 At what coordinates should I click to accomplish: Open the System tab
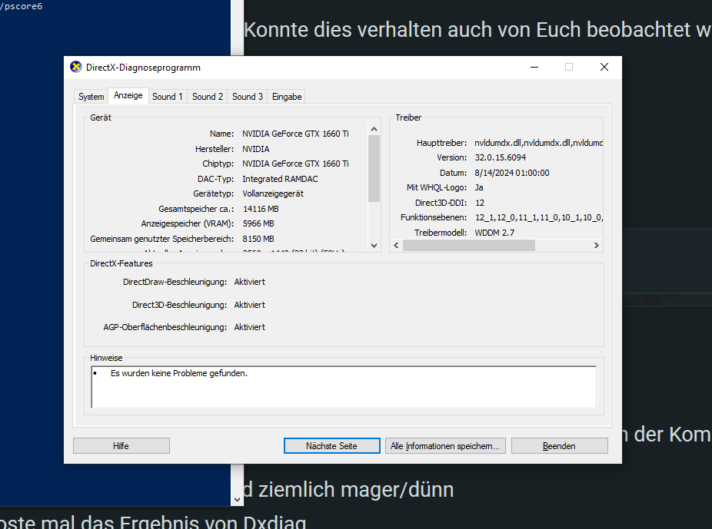91,96
